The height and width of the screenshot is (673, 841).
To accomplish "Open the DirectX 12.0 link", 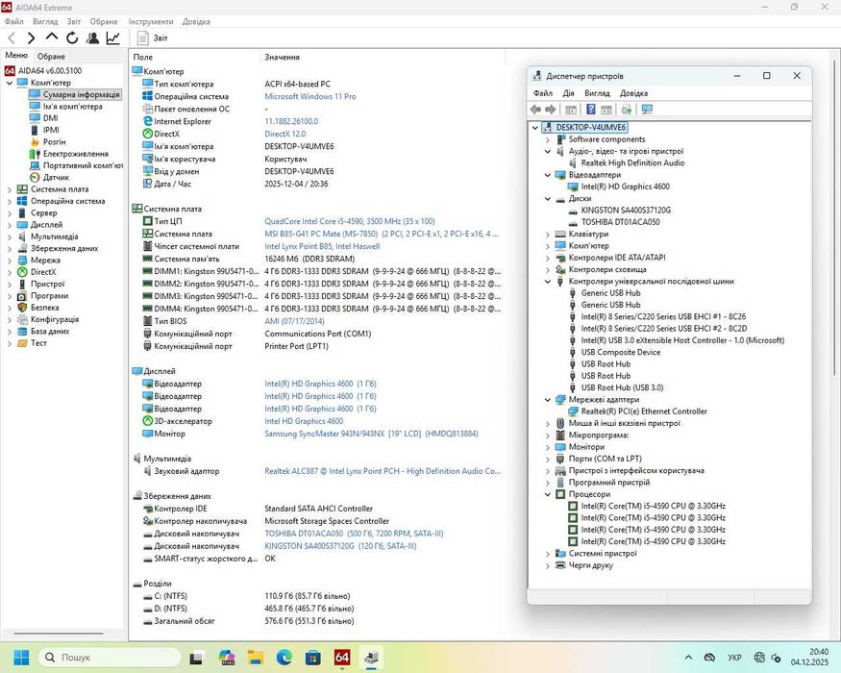I will 284,135.
